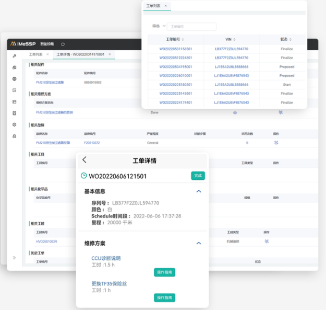Expand the sidebar with the double-chevron icon

pos(14,258)
